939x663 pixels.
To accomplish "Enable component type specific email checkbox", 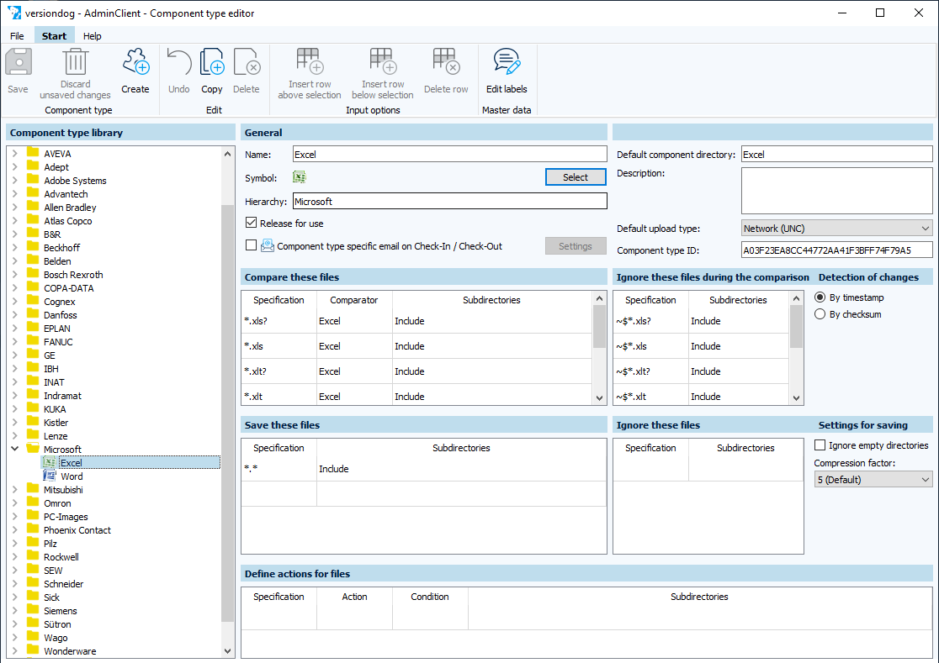I will [x=251, y=245].
